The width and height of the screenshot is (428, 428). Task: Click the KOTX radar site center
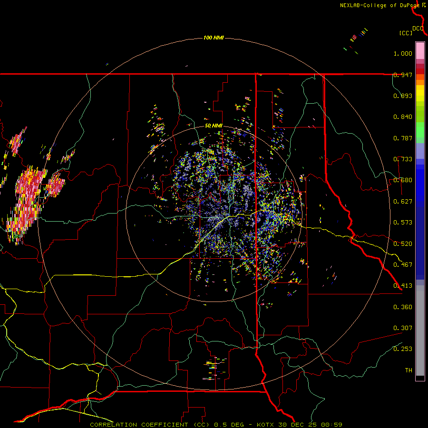pos(216,217)
